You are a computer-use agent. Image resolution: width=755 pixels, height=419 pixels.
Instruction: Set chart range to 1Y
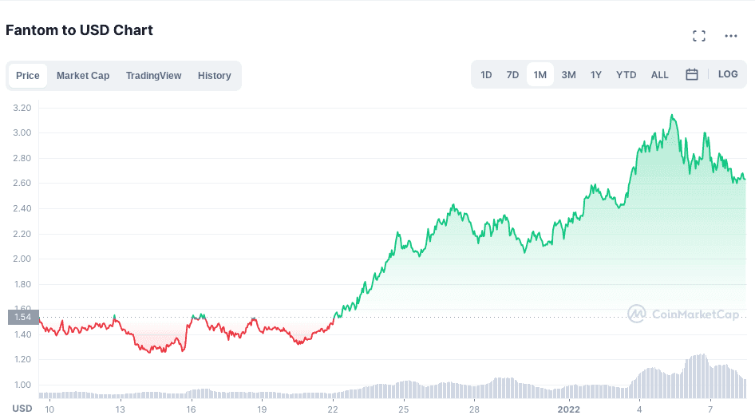596,75
